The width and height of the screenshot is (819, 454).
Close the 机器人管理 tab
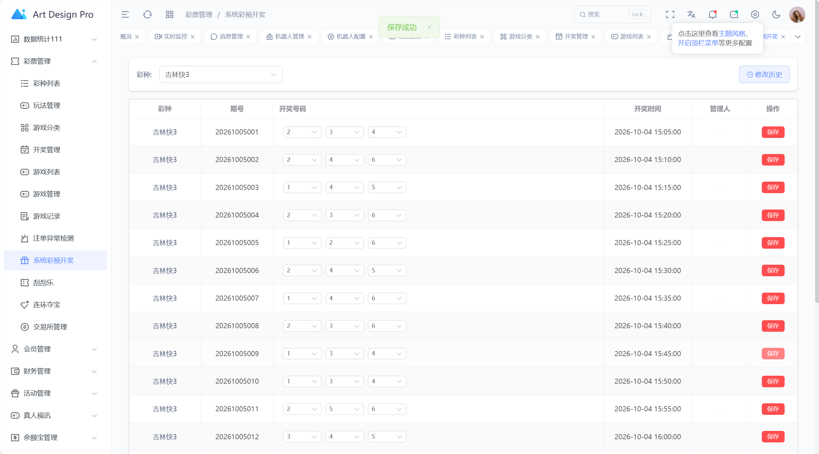point(309,37)
